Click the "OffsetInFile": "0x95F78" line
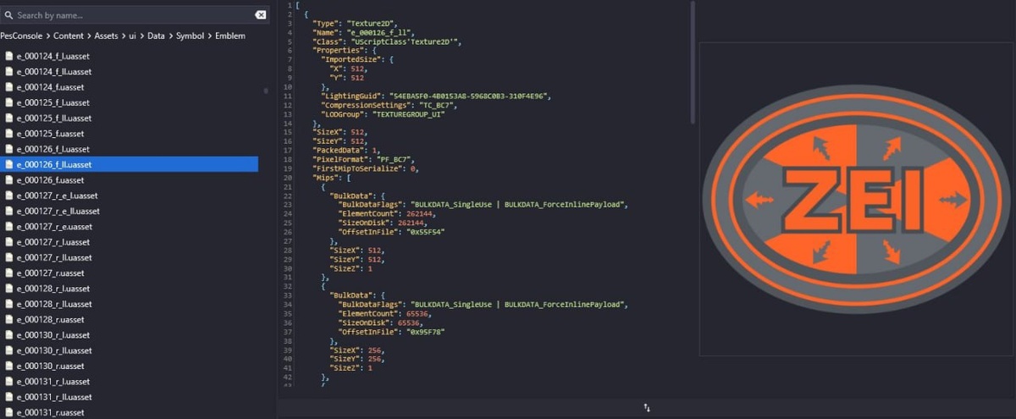1016x419 pixels. click(391, 332)
